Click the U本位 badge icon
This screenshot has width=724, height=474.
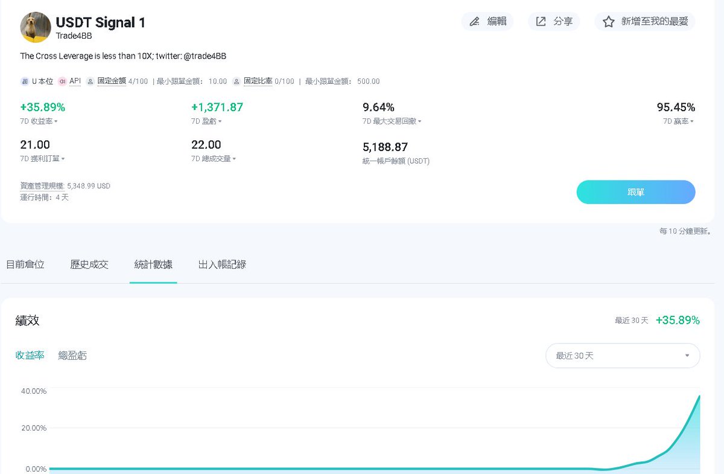(25, 81)
